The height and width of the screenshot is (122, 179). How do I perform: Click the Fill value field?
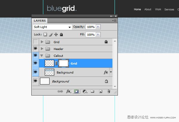(x=91, y=35)
